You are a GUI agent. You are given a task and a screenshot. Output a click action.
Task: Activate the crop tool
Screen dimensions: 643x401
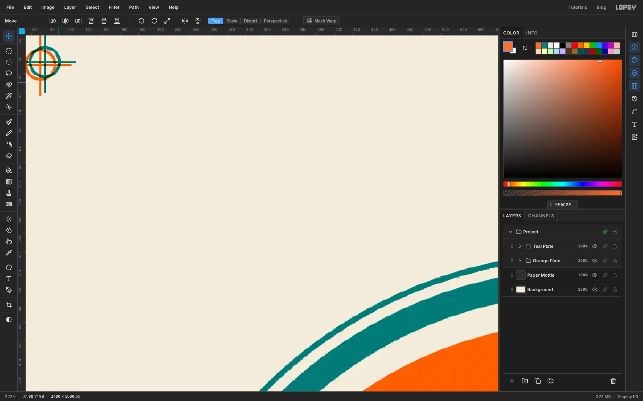pyautogui.click(x=9, y=305)
